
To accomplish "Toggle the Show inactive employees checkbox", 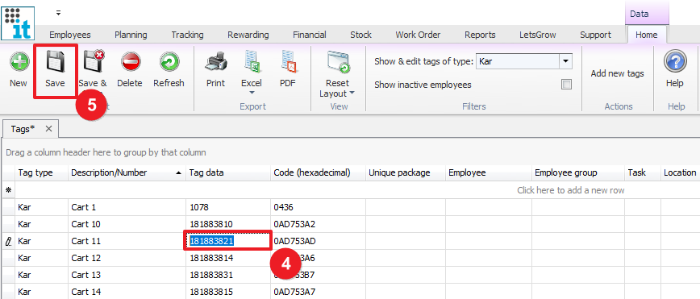I will 566,85.
